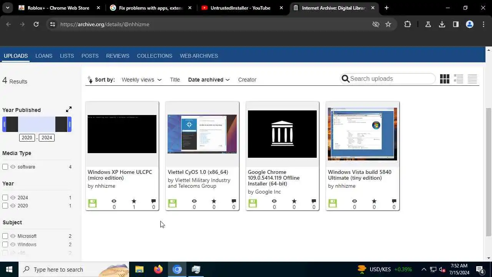
Task: Click favorites star on Windows XP card
Action: [x=134, y=201]
